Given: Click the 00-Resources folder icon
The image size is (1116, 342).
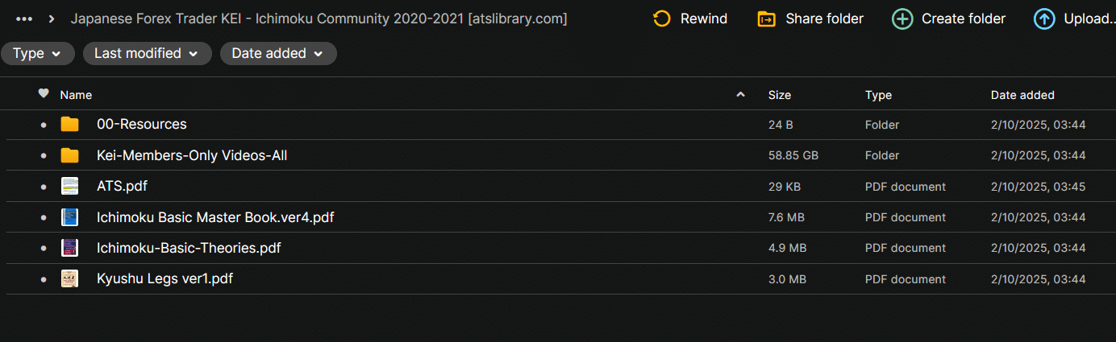Looking at the screenshot, I should pos(70,125).
